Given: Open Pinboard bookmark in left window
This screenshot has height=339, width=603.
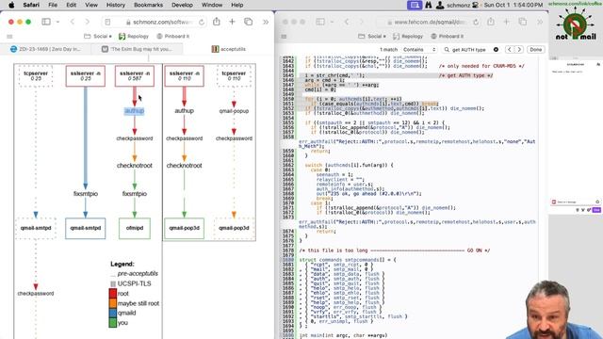Looking at the screenshot, I should coord(173,36).
